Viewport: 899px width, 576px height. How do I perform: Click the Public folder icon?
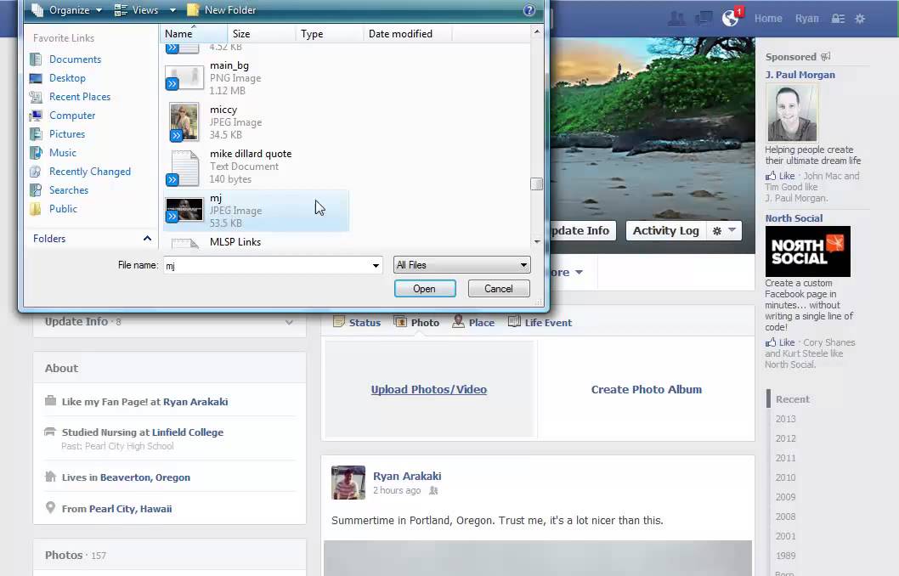36,209
